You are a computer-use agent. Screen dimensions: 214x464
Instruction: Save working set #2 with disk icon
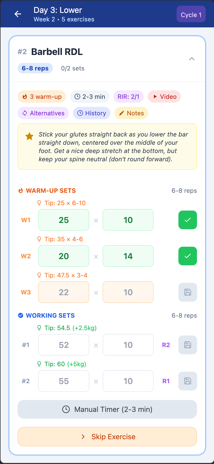[x=187, y=381]
